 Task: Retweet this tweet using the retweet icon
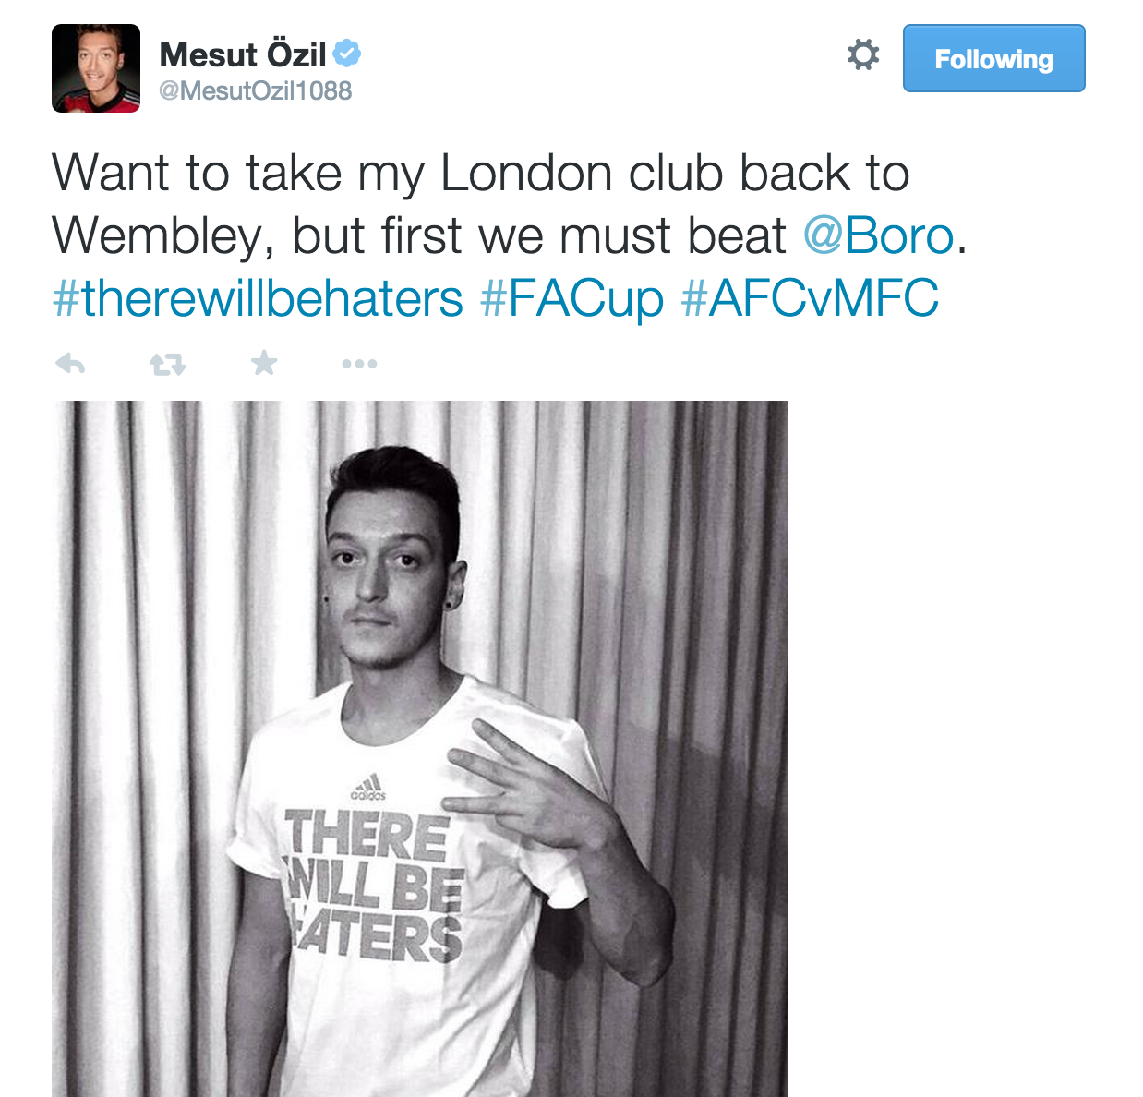pyautogui.click(x=167, y=365)
